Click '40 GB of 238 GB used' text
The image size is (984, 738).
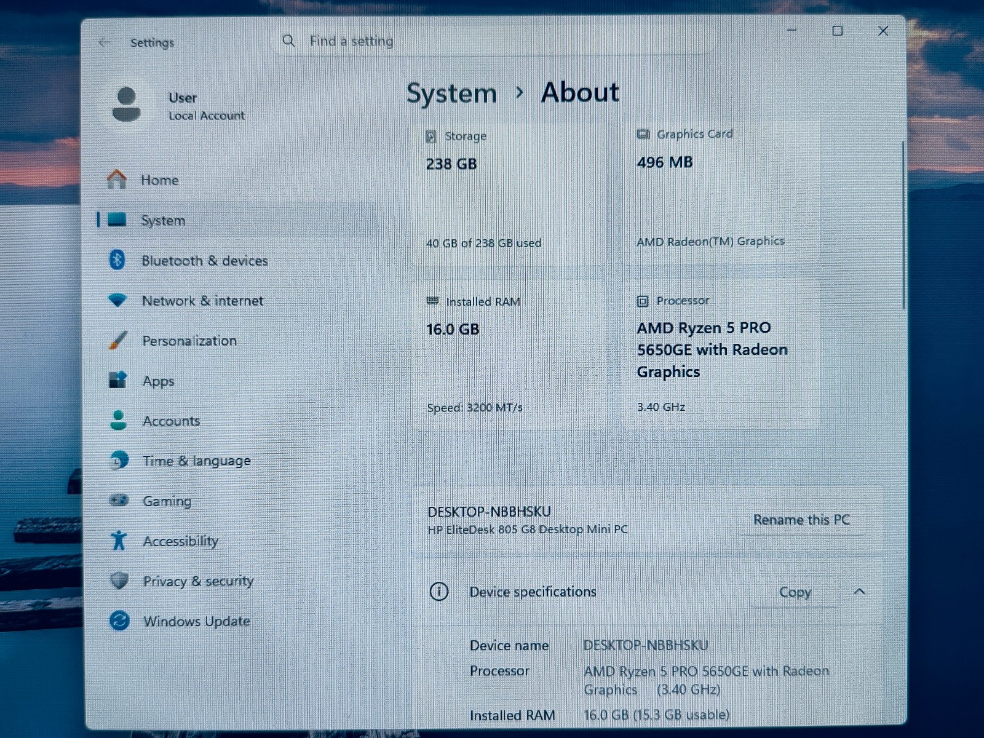coord(483,243)
